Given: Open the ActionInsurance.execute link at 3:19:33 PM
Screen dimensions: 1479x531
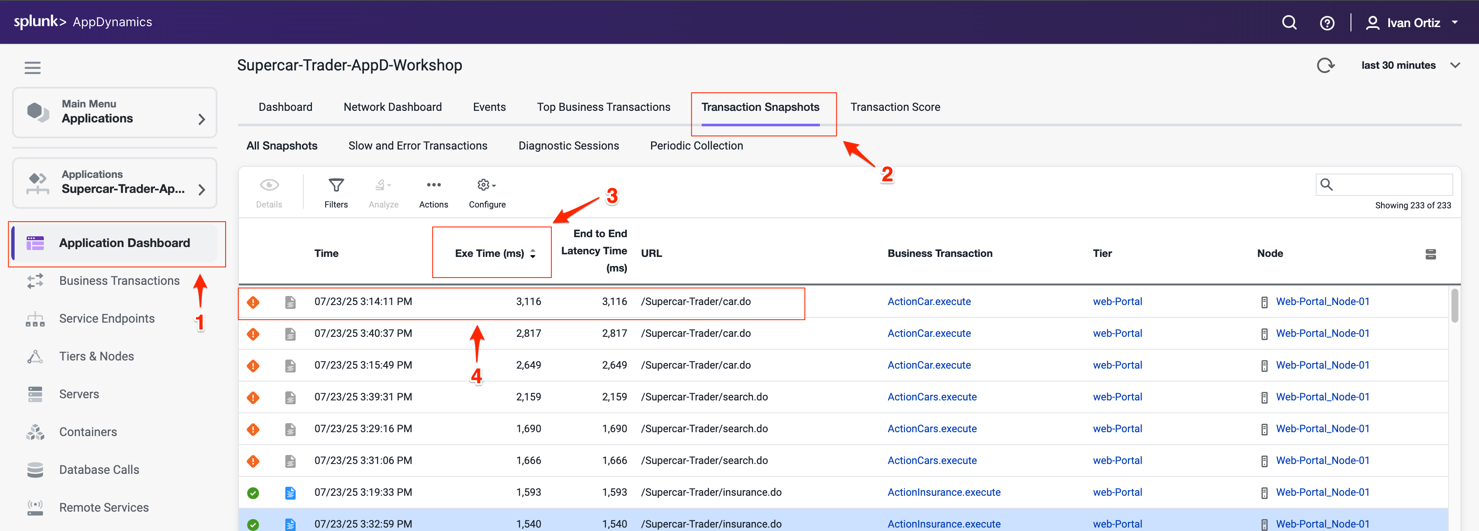Looking at the screenshot, I should click(x=943, y=492).
